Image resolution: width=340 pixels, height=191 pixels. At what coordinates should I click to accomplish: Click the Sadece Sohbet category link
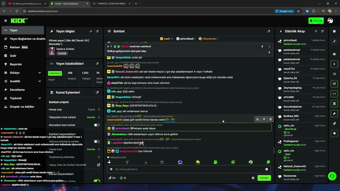[65, 49]
